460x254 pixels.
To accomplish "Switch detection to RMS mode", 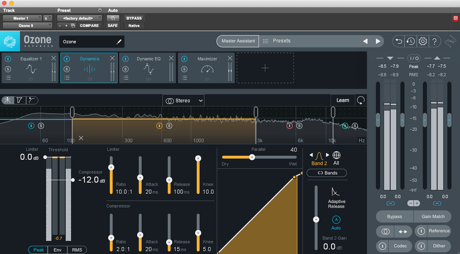I will click(77, 250).
